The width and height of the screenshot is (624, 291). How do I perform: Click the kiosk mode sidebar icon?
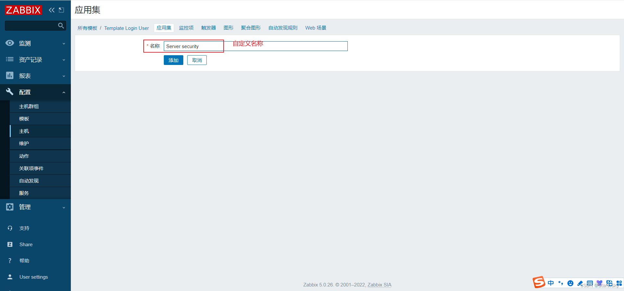(61, 10)
